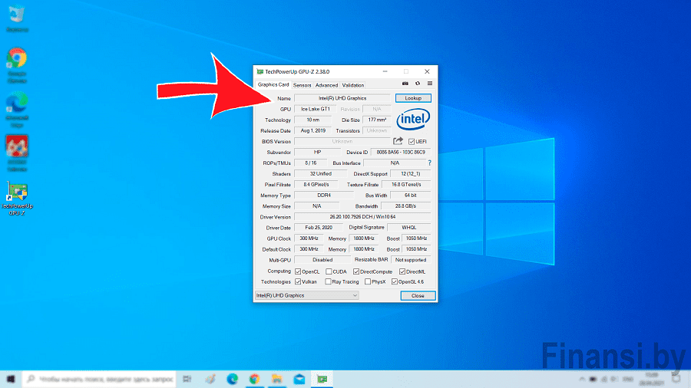Click the Resizable BAR value Not supported
The height and width of the screenshot is (388, 691).
[410, 260]
